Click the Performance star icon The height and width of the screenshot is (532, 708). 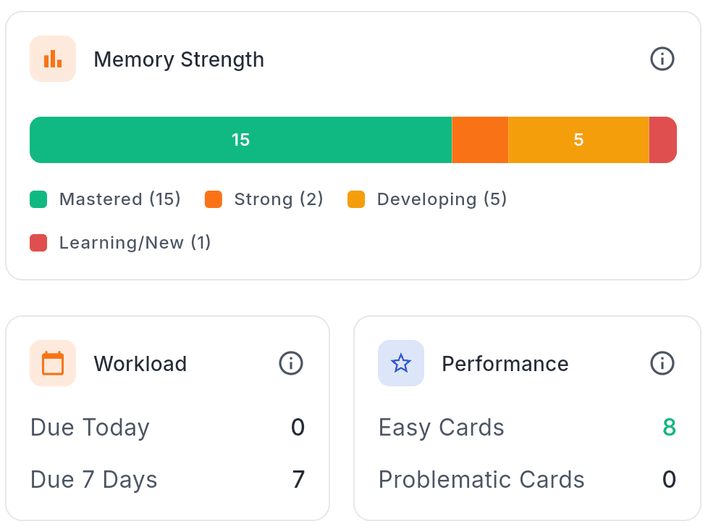[x=401, y=363]
